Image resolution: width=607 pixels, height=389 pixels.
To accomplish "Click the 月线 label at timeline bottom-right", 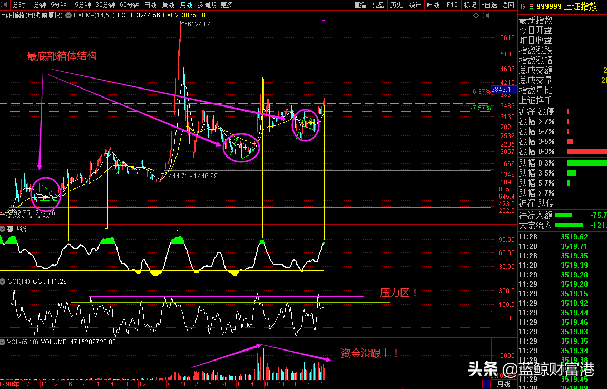I will (504, 384).
